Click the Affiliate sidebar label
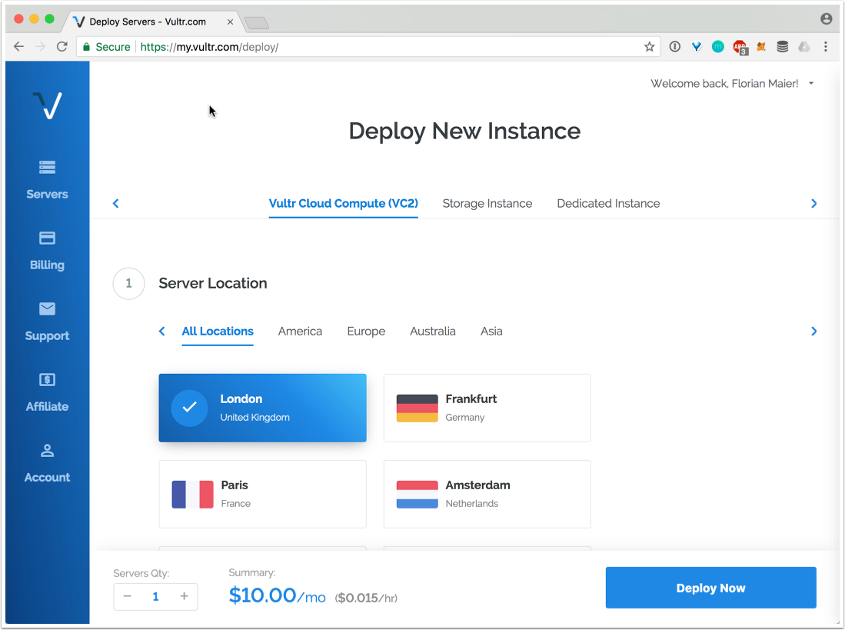The height and width of the screenshot is (630, 845). tap(47, 406)
